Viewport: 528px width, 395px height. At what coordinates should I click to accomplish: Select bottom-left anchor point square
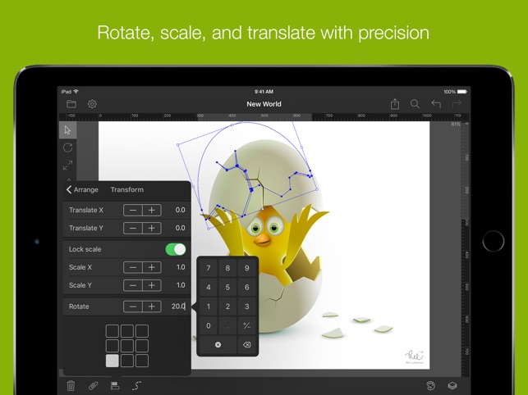[112, 361]
